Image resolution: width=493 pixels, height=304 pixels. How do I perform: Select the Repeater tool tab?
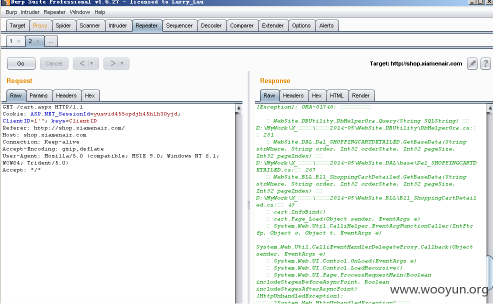click(146, 25)
